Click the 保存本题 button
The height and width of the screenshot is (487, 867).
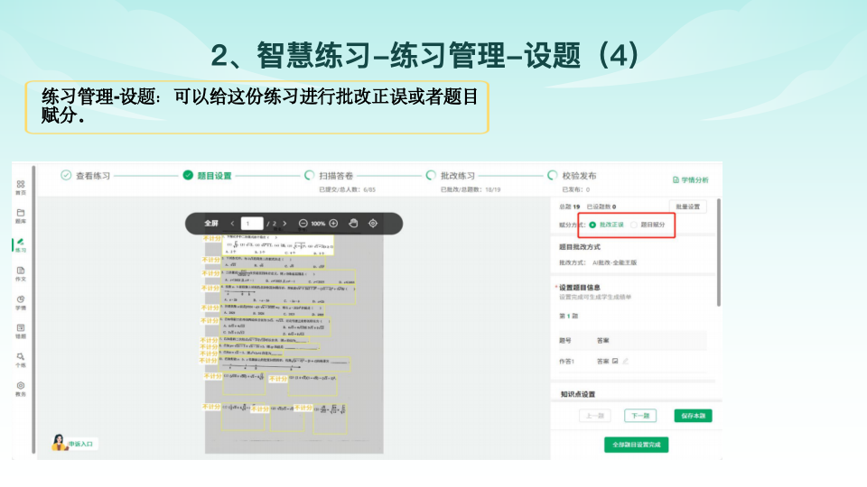695,416
